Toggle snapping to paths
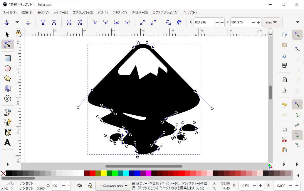Viewport: 304px width, 191px height. click(297, 115)
